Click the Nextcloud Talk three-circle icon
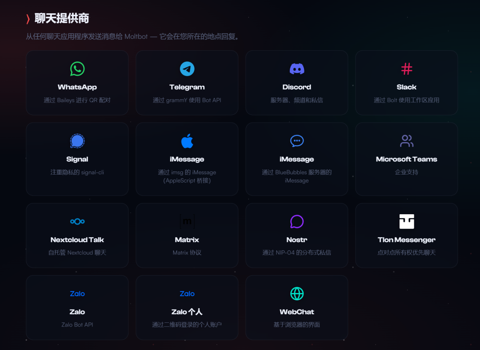The image size is (480, 350). coord(77,221)
